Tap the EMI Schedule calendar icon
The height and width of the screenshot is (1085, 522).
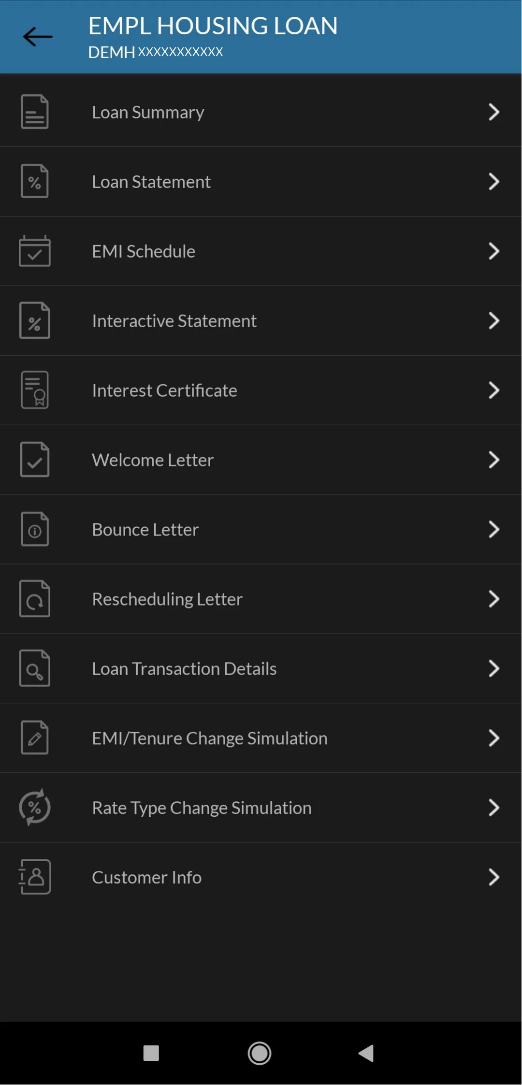(x=35, y=251)
